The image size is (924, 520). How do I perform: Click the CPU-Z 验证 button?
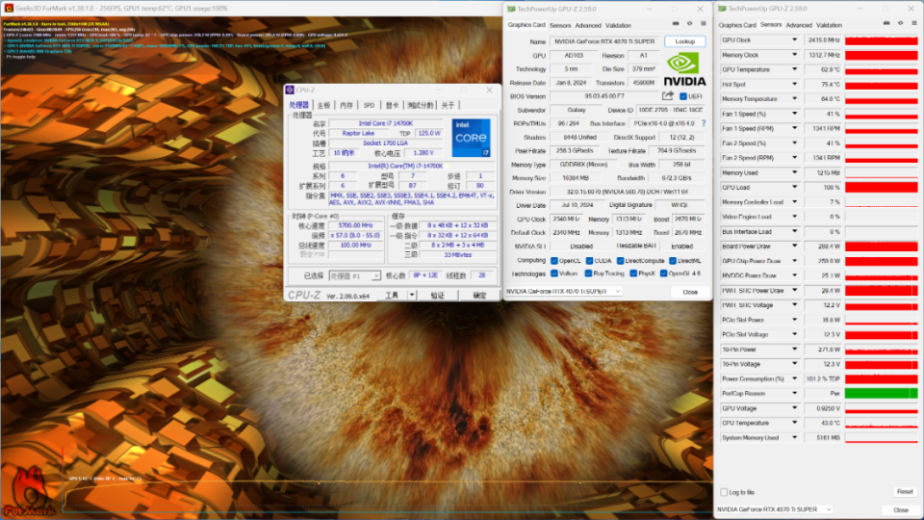(437, 296)
